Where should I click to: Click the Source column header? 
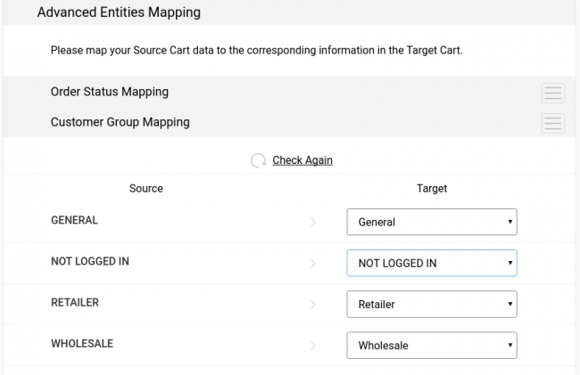(146, 189)
